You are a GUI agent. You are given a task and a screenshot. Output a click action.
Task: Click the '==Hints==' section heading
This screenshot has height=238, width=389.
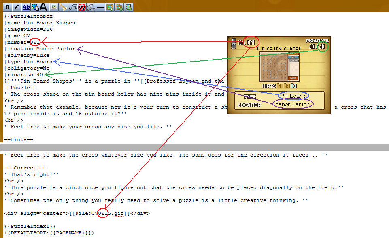[19, 139]
